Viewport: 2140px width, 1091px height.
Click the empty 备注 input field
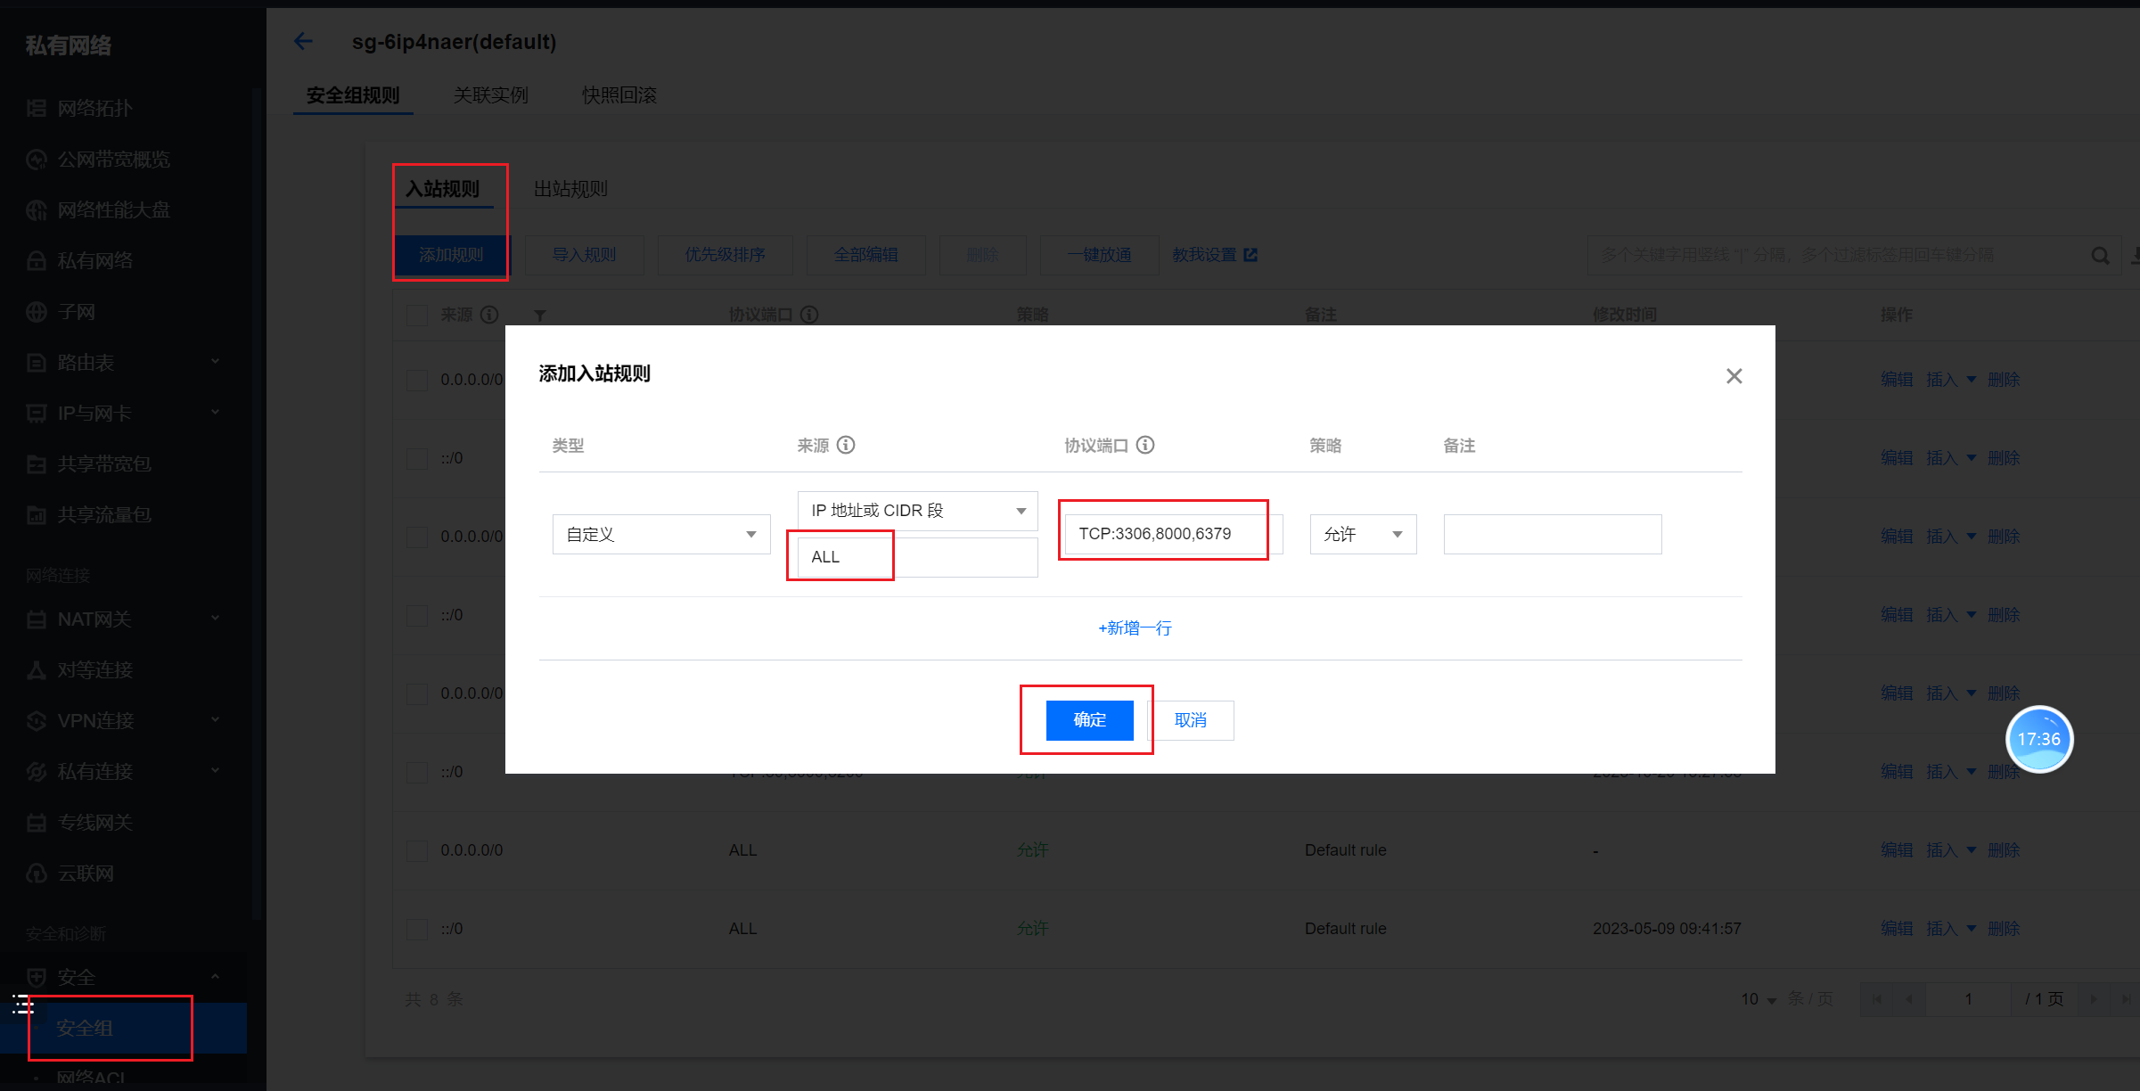pyautogui.click(x=1552, y=534)
